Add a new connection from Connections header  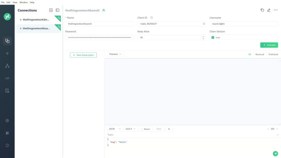pyautogui.click(x=51, y=10)
